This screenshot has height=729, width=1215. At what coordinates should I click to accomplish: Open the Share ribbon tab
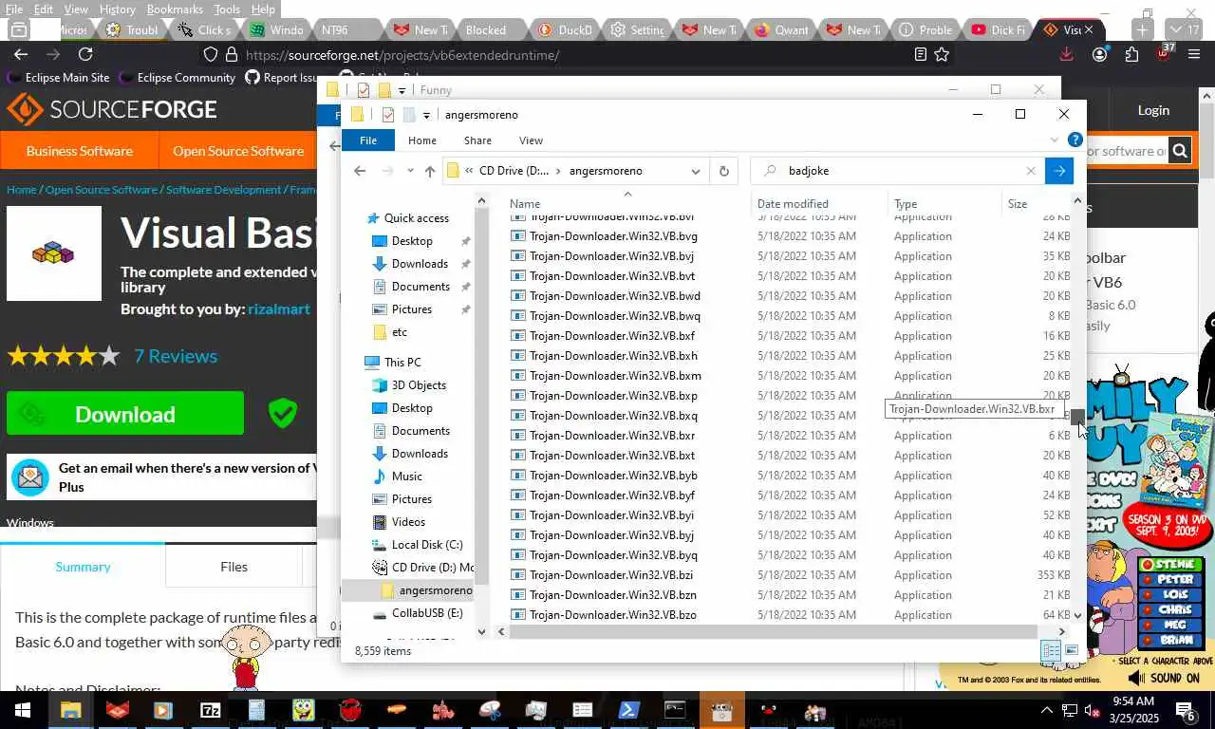click(477, 140)
